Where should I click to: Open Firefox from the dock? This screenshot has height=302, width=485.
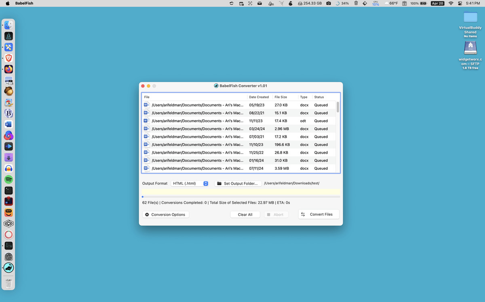(8, 69)
